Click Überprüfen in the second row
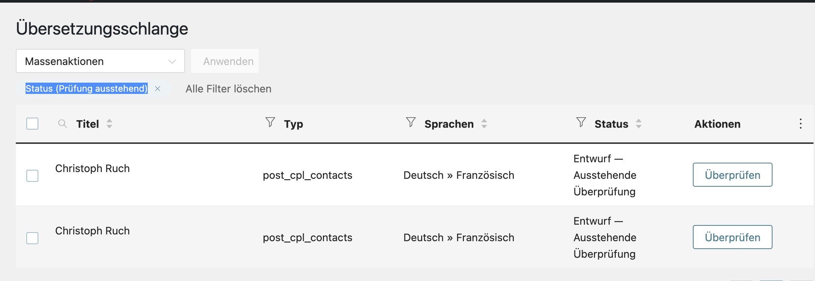The height and width of the screenshot is (281, 815). 732,237
